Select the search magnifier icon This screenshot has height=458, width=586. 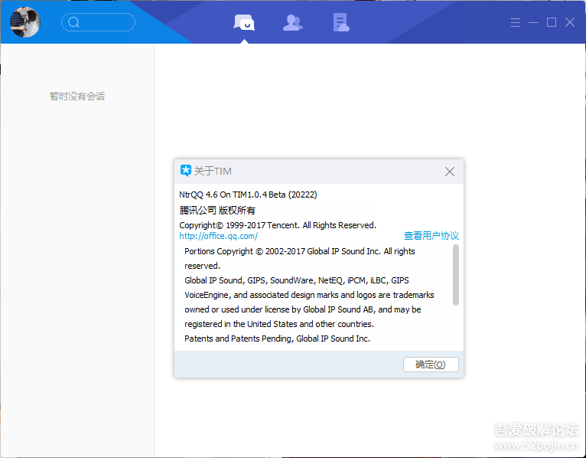(x=73, y=22)
